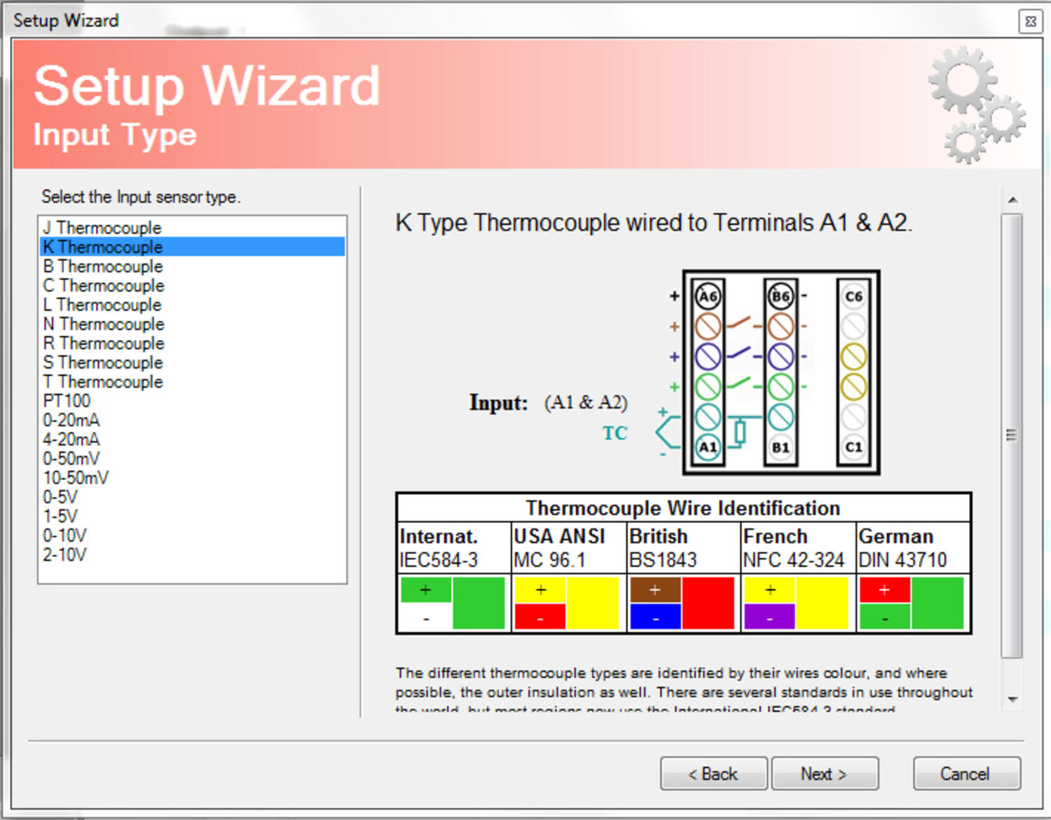Select J Thermocouple input type
This screenshot has height=820, width=1051.
[x=102, y=228]
